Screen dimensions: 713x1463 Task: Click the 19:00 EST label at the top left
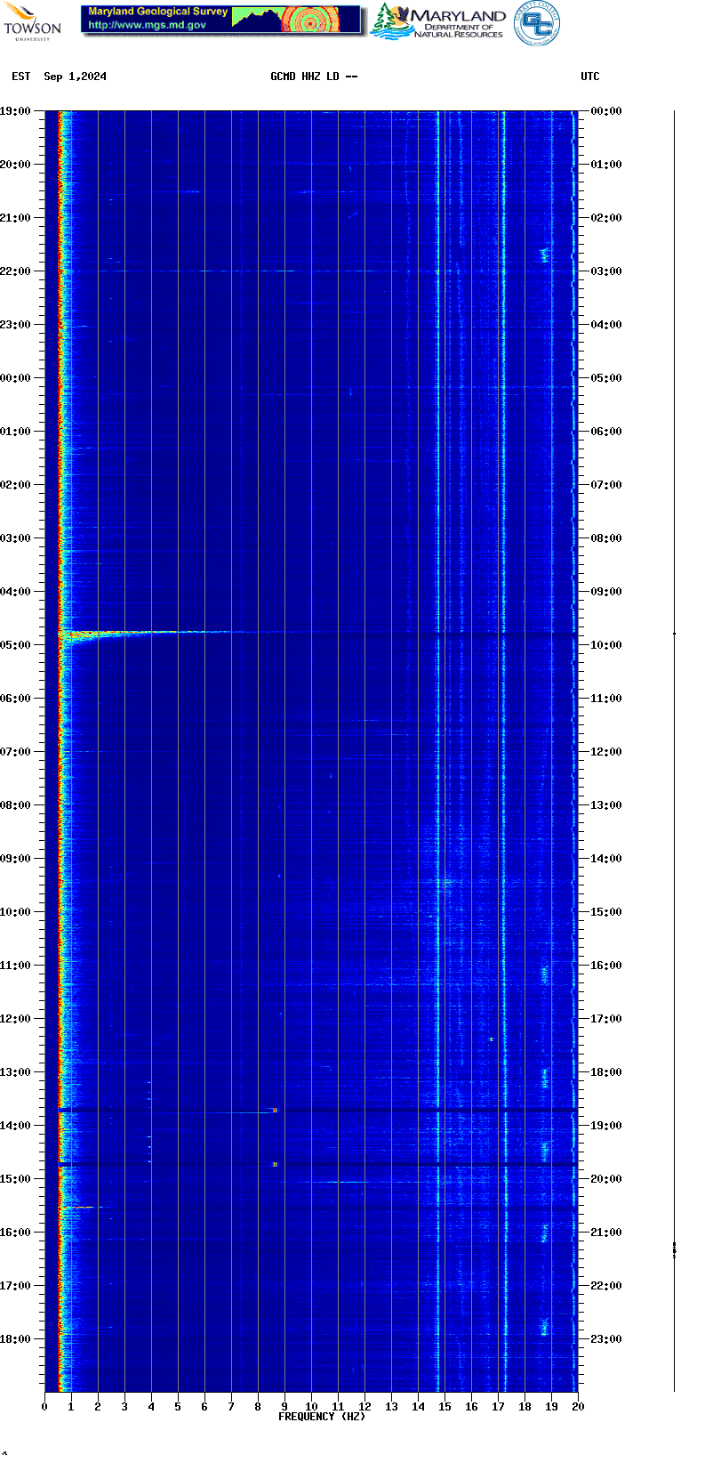point(15,111)
